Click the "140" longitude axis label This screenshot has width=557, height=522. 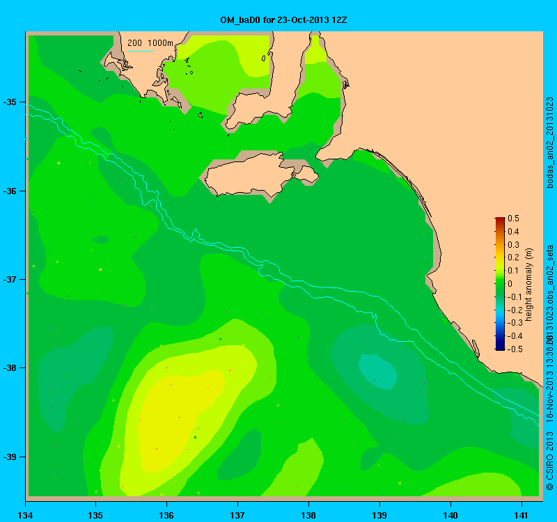coord(450,515)
